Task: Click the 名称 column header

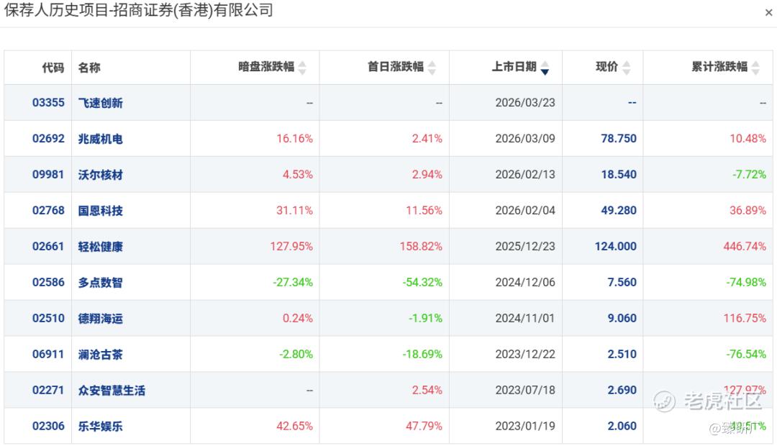Action: click(89, 68)
